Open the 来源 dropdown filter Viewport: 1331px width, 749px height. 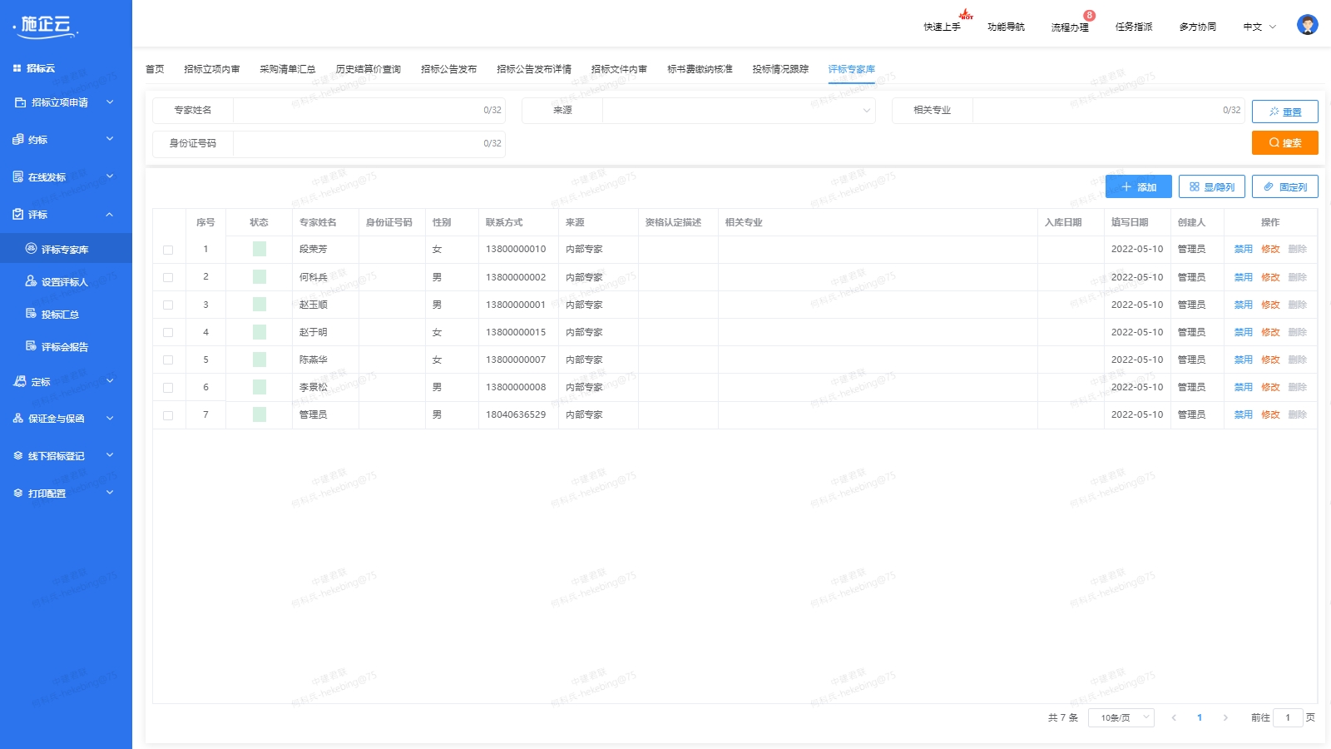[x=739, y=110]
